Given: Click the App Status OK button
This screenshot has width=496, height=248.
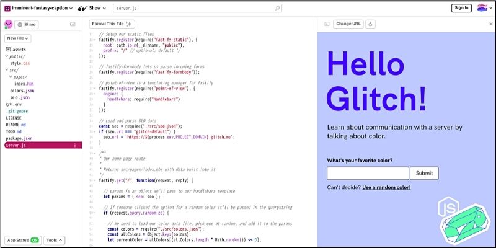Looking at the screenshot, I should [x=23, y=241].
